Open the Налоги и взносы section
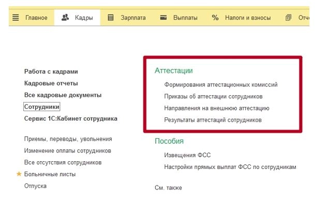Viewport: 327px width, 202px height. (x=248, y=18)
